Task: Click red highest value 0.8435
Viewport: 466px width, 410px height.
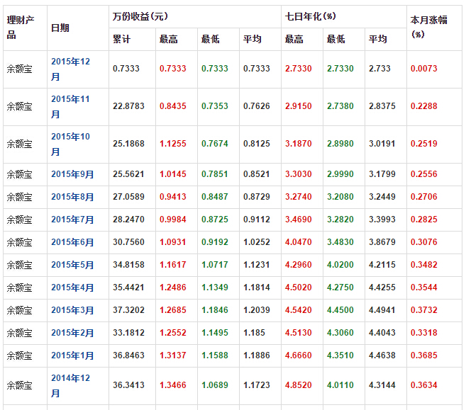Action: tap(172, 106)
